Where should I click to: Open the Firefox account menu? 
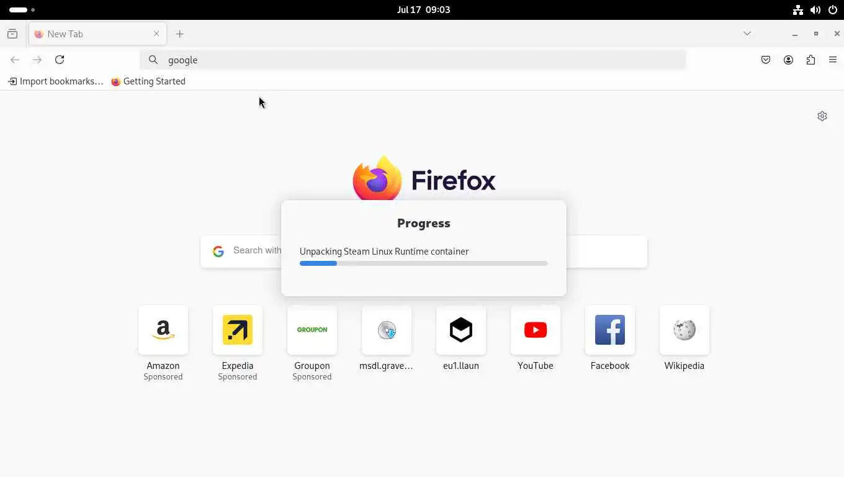point(788,60)
